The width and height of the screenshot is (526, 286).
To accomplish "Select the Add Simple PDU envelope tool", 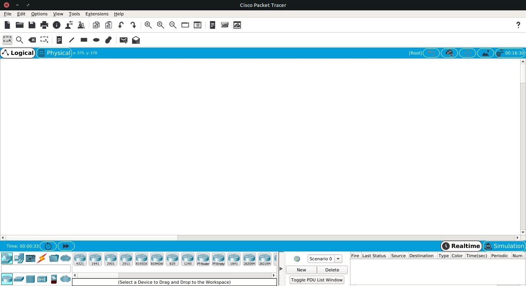I will 123,40.
